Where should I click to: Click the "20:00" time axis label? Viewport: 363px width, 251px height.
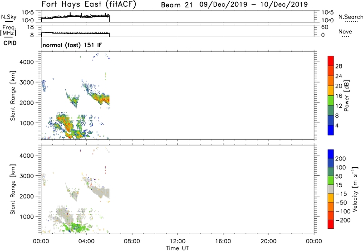pos(268,241)
